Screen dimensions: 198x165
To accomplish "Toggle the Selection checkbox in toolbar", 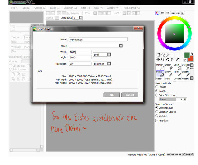I will point(69,13).
